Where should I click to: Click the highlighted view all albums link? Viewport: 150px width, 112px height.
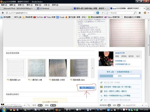(87, 88)
